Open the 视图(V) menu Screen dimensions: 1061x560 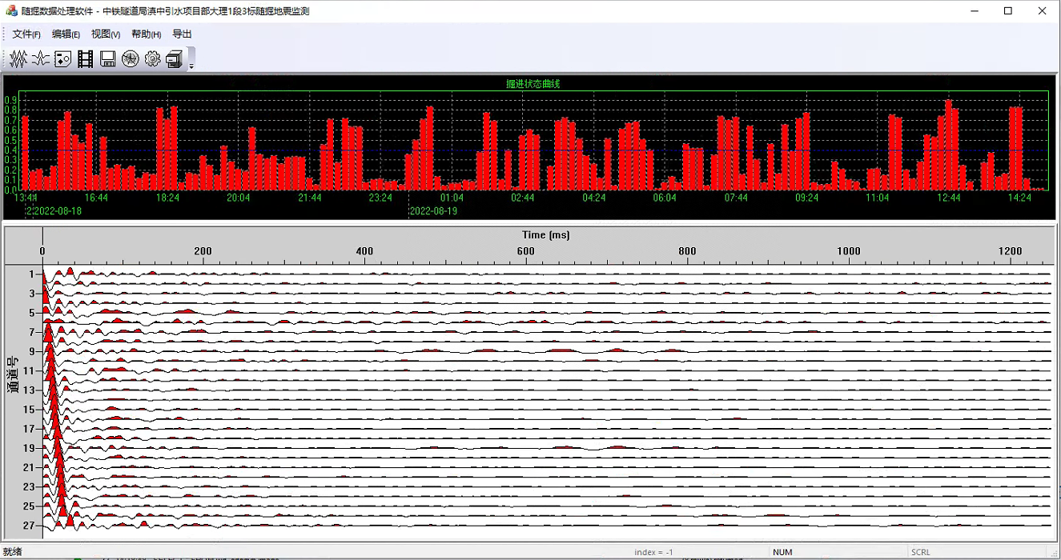[106, 34]
